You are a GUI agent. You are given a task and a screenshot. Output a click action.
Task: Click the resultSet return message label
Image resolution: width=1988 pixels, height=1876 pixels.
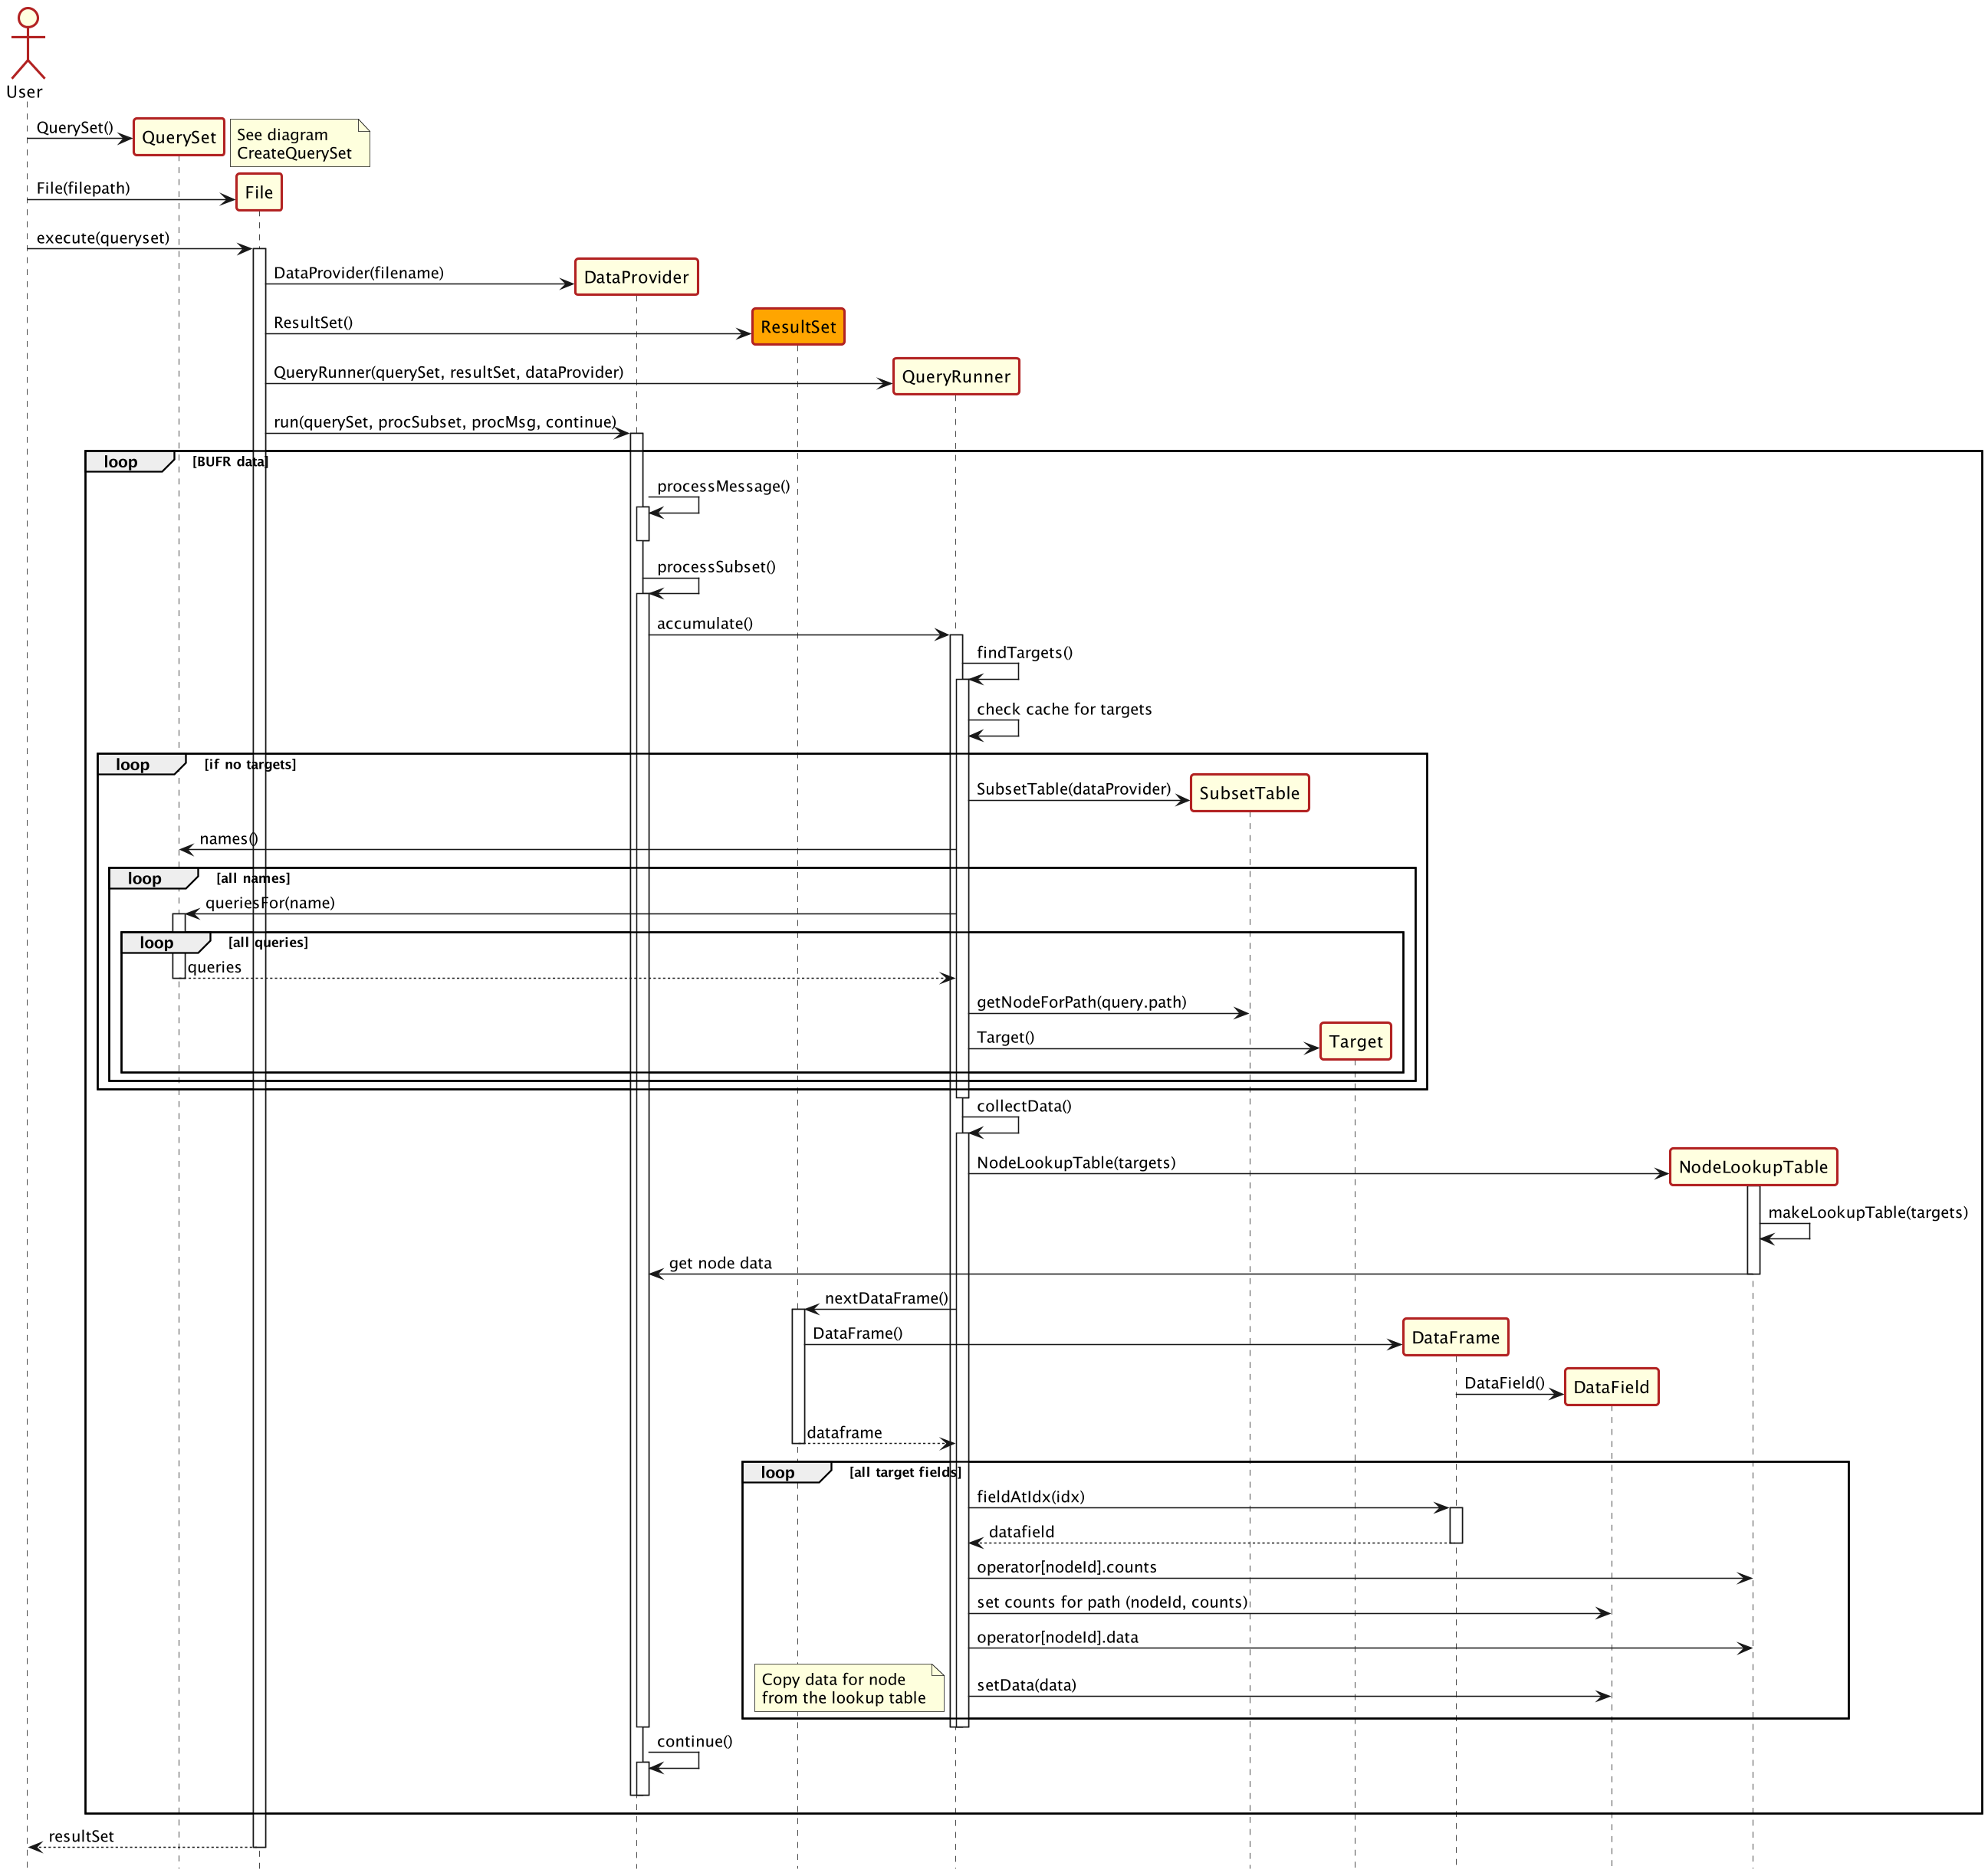pos(80,1836)
